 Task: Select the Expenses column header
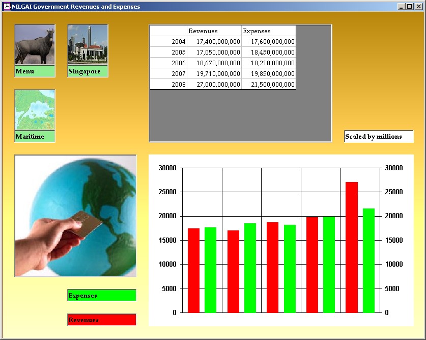click(x=268, y=31)
